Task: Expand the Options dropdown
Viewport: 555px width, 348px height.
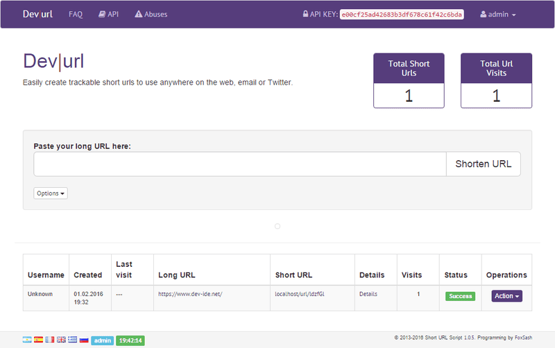Action: click(x=51, y=193)
